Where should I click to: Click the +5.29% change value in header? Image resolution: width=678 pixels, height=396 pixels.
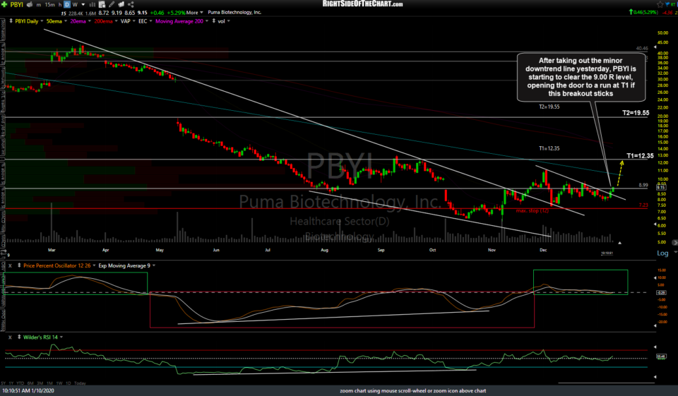175,13
